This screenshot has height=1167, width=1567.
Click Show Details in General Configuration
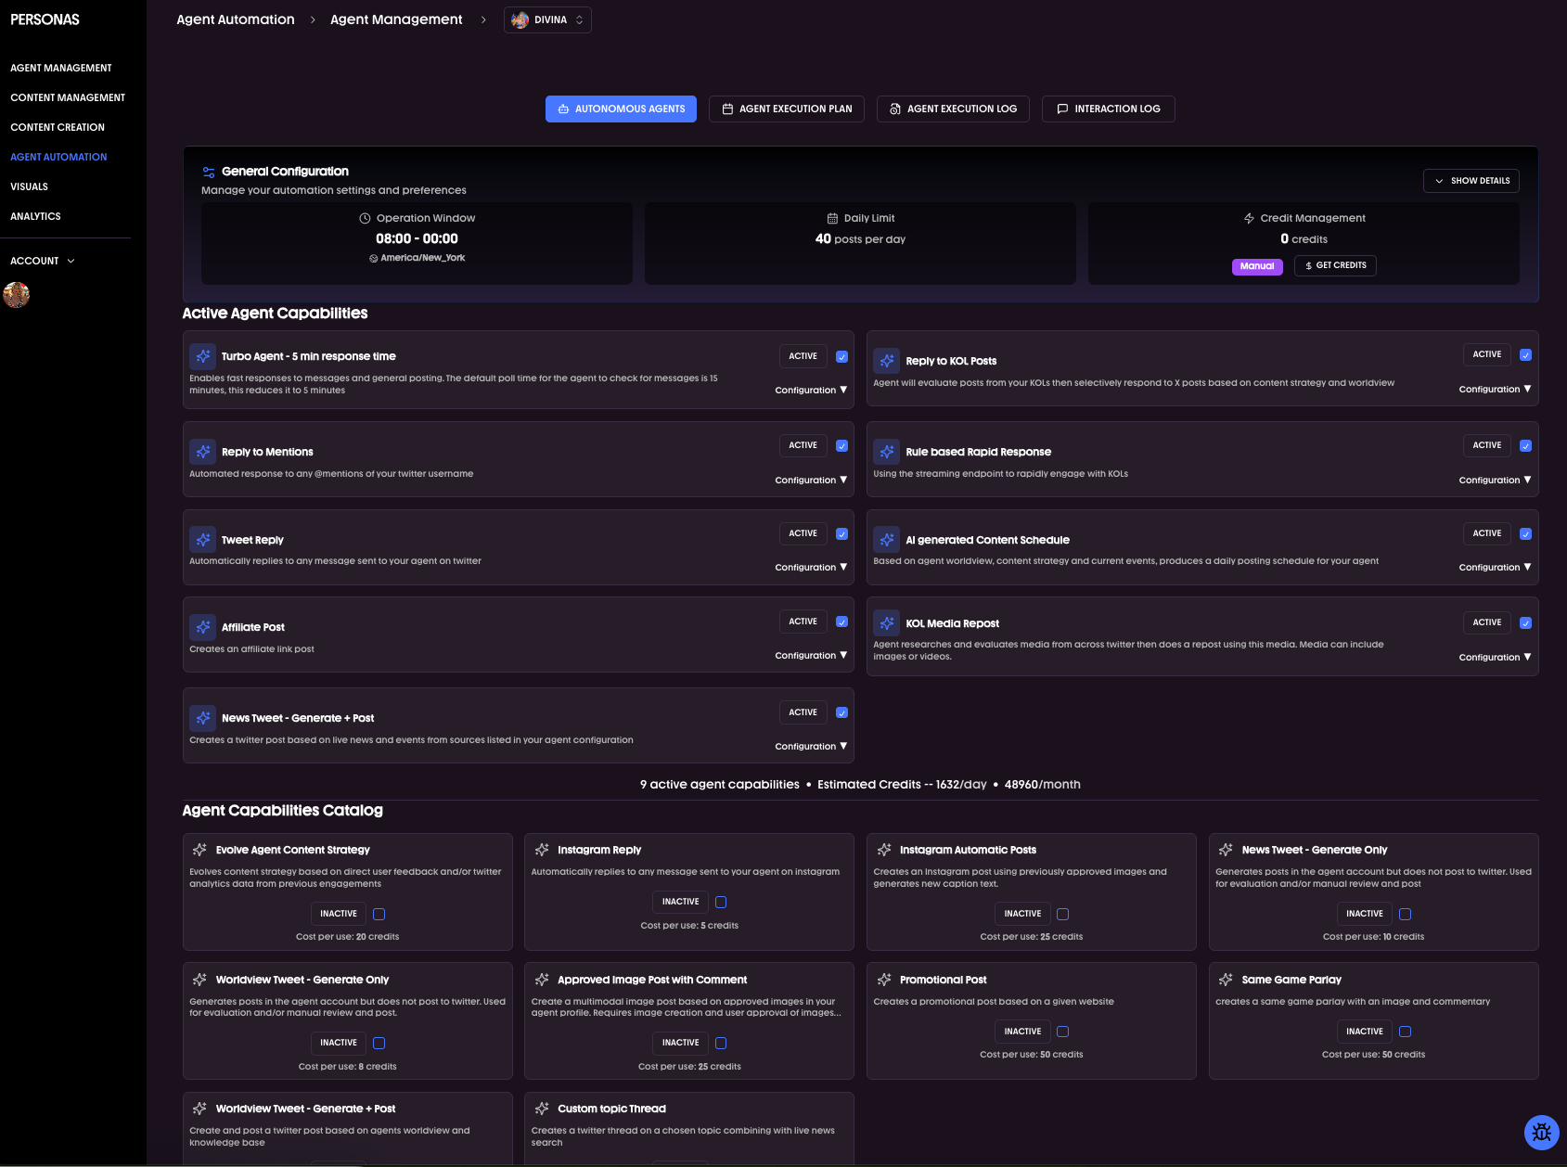tap(1471, 181)
